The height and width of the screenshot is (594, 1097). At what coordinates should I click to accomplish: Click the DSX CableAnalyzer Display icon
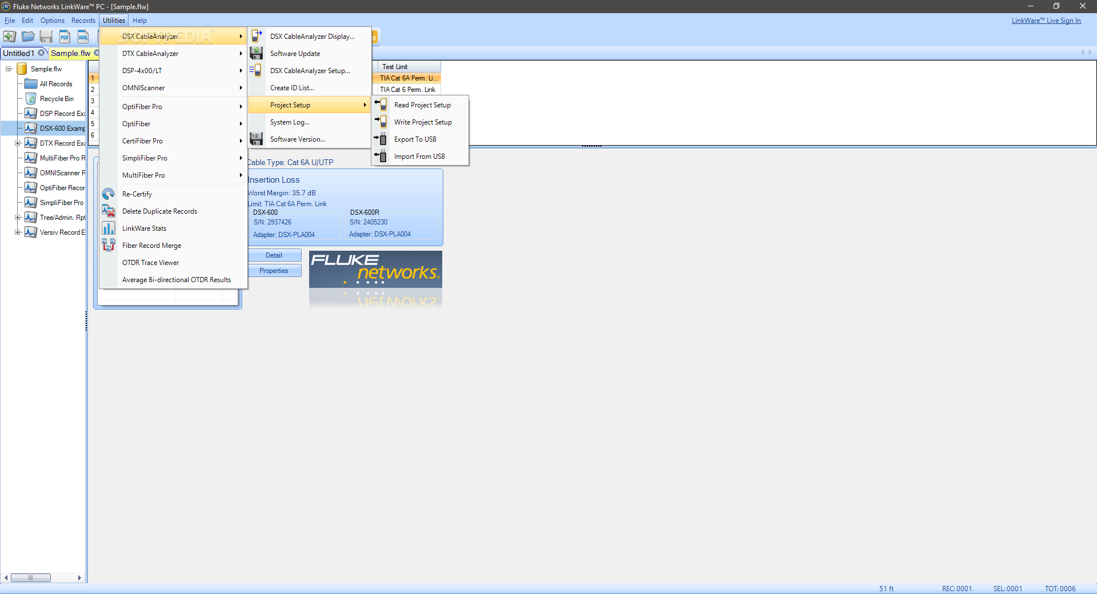tap(257, 36)
